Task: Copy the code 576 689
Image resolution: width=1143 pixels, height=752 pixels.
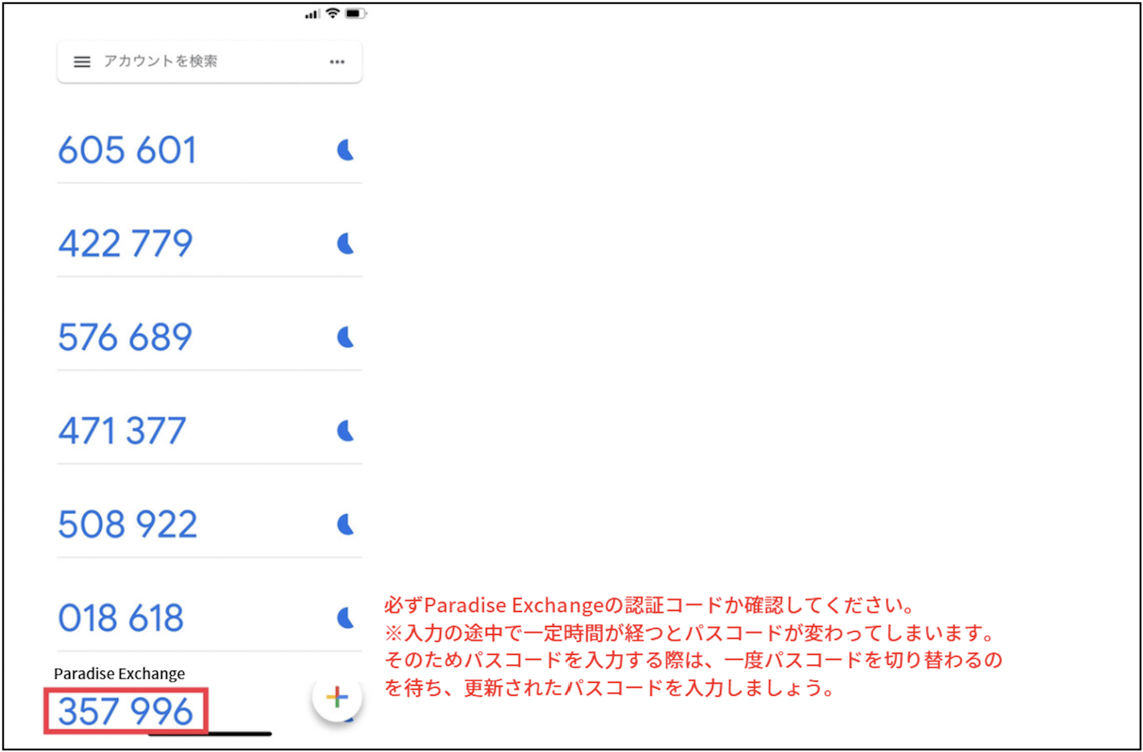Action: pyautogui.click(x=125, y=337)
